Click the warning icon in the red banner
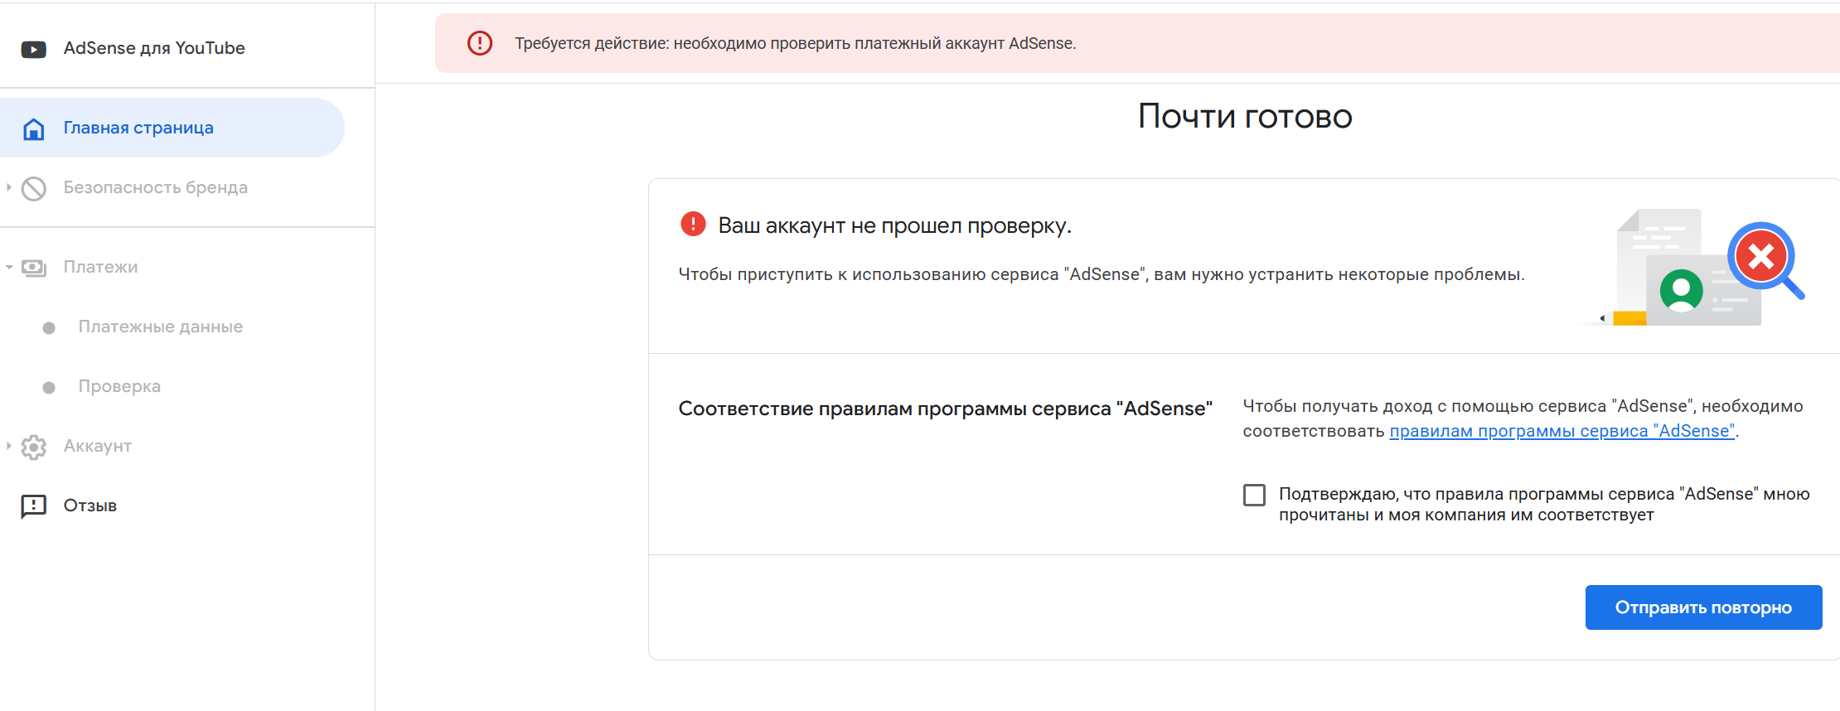Image resolution: width=1840 pixels, height=711 pixels. (x=480, y=43)
